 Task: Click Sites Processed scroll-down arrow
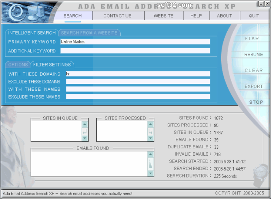click(151, 138)
